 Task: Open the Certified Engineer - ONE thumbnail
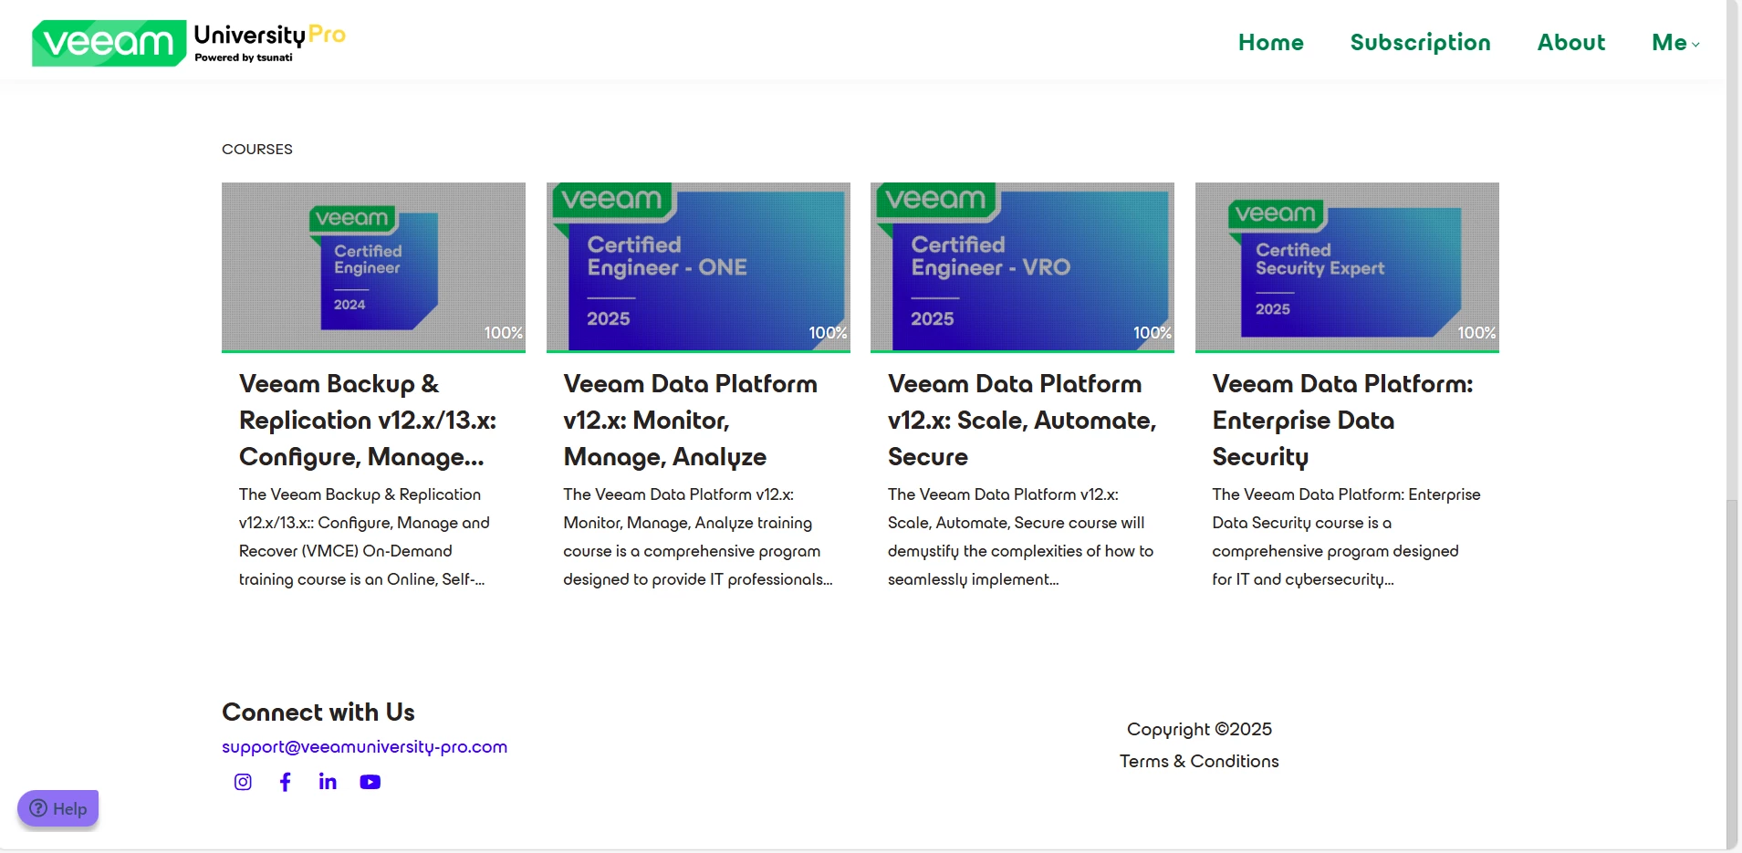click(698, 266)
